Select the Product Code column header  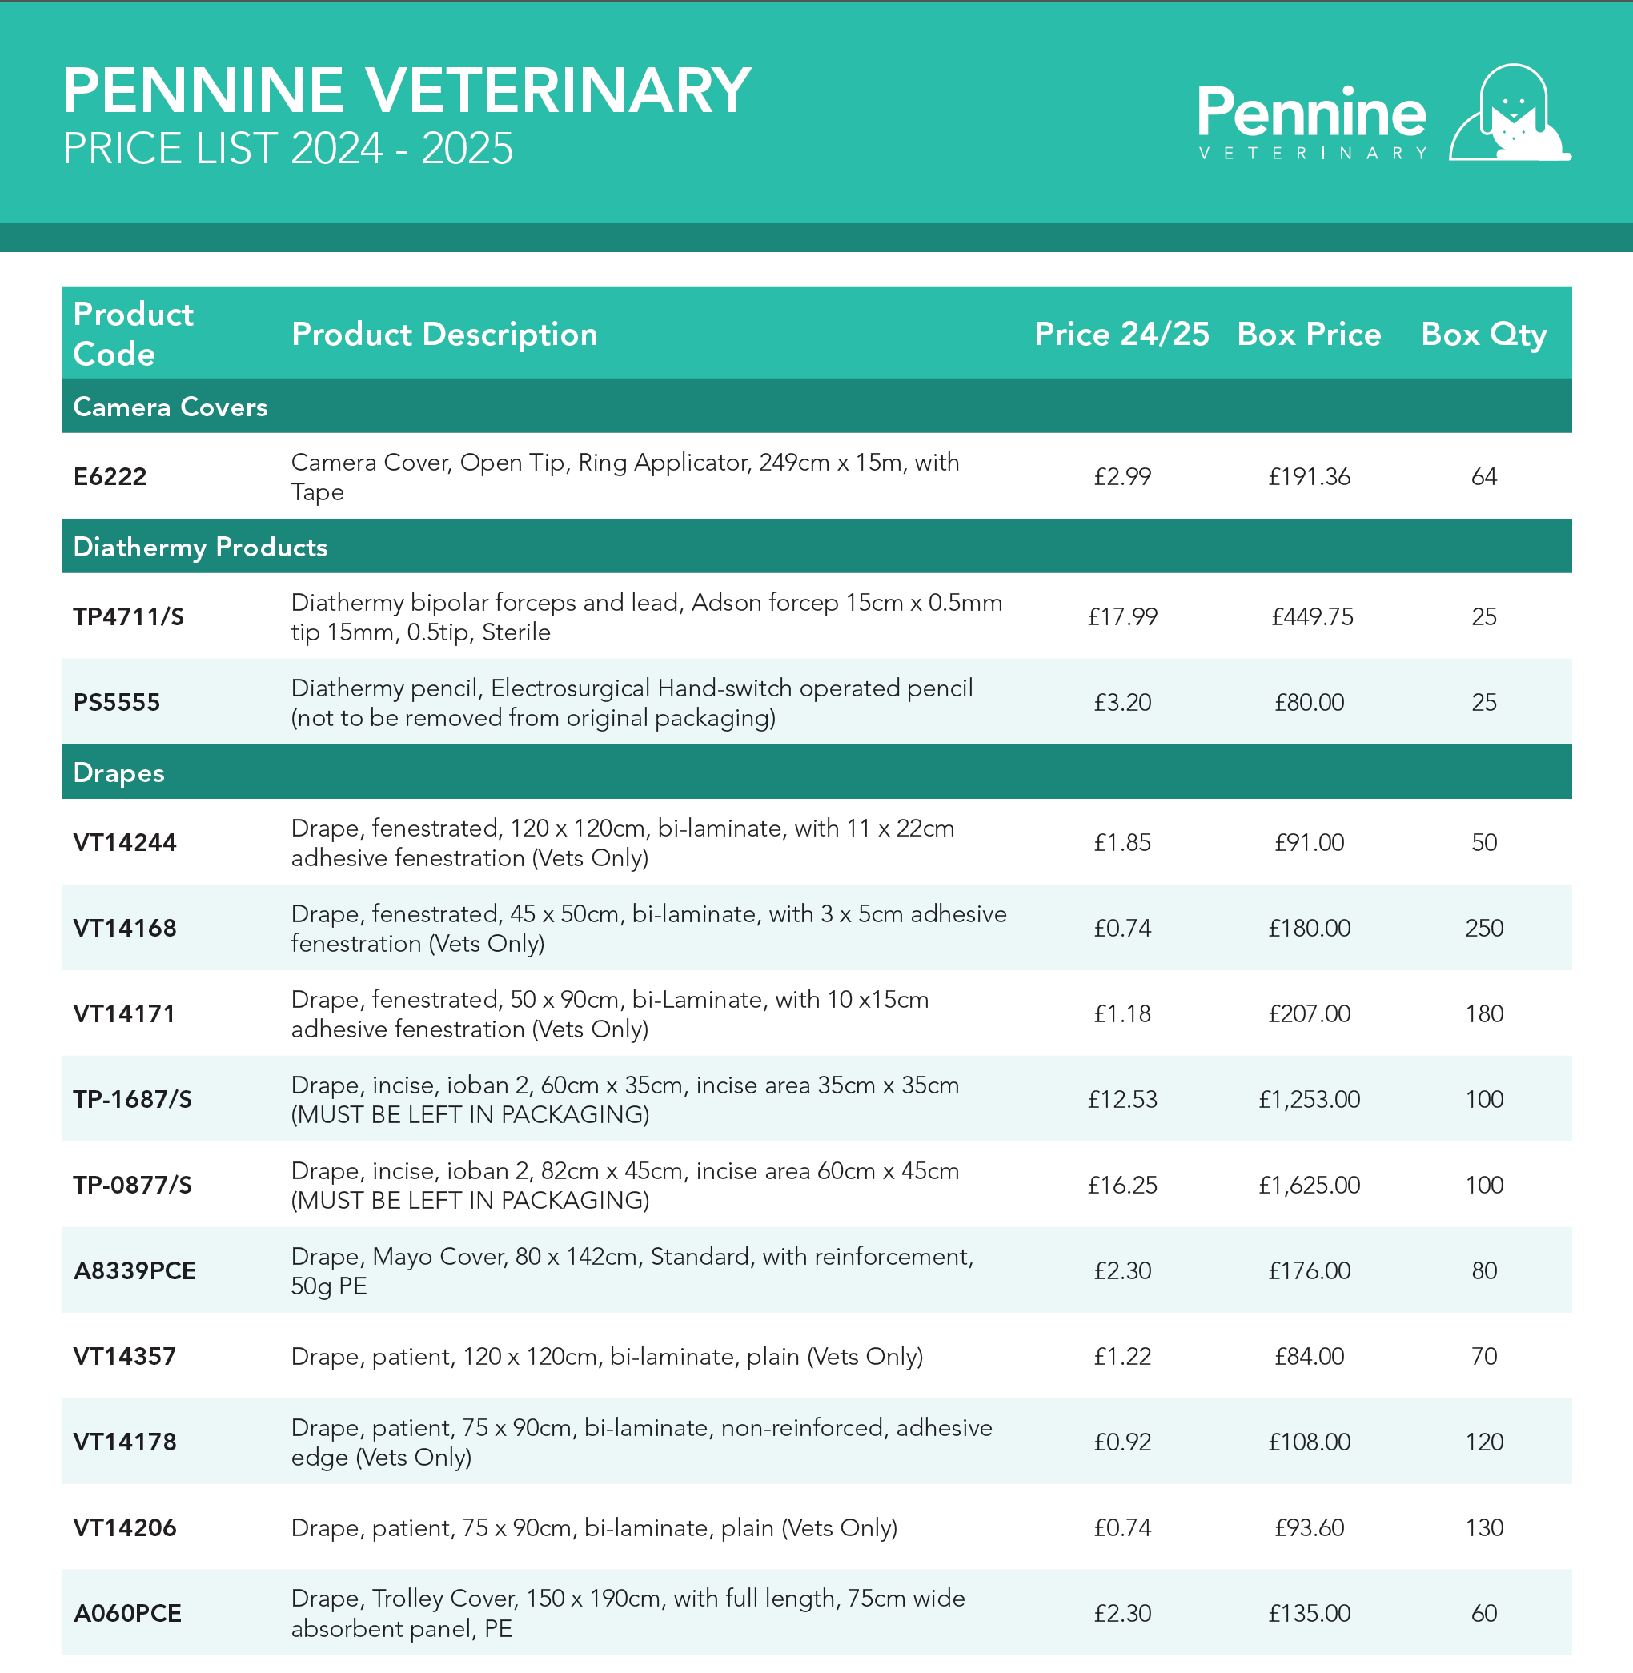[x=134, y=334]
